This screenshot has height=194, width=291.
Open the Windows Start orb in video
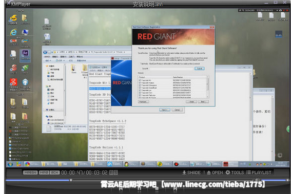10,164
